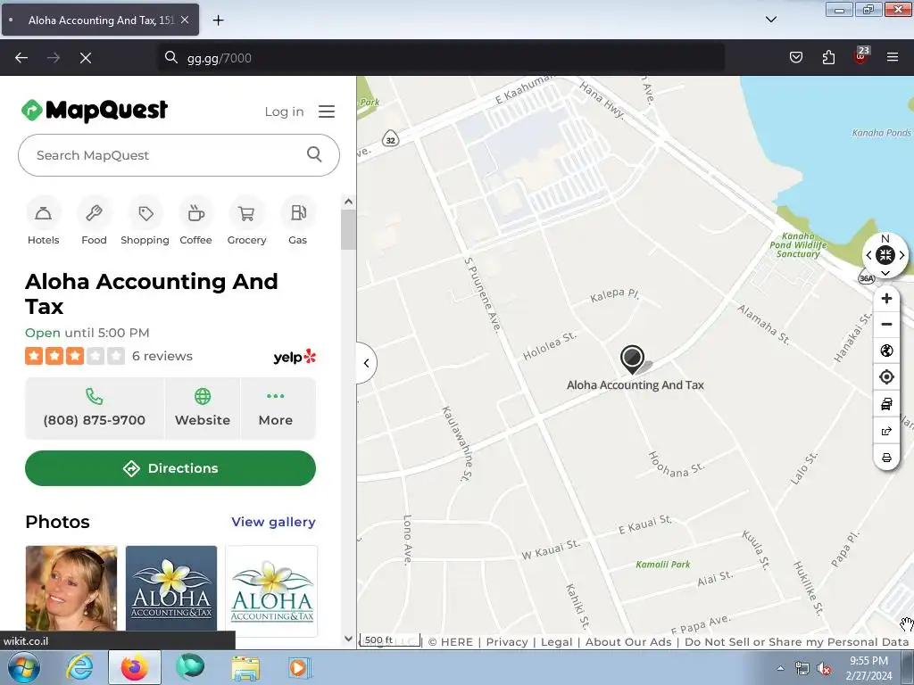
Task: List all tabs dropdown arrow
Action: 770,20
